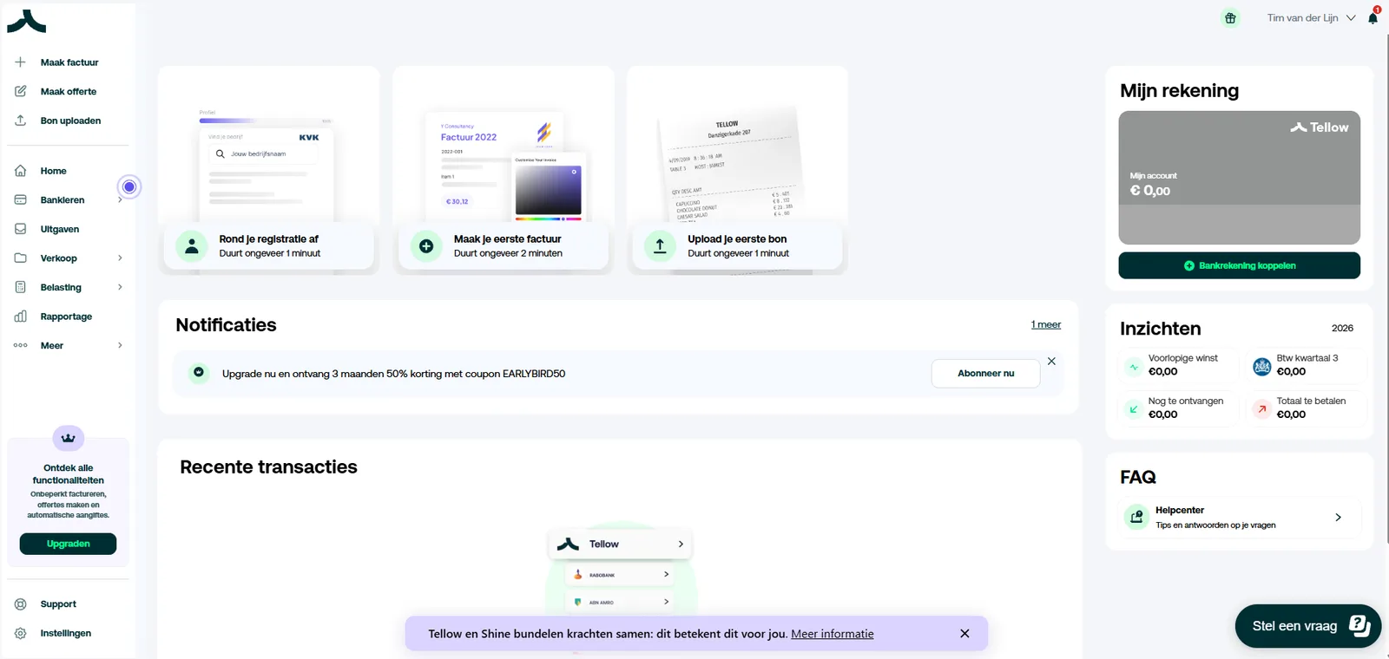Image resolution: width=1389 pixels, height=659 pixels.
Task: Click the pulsing purple hint dot
Action: tap(129, 186)
